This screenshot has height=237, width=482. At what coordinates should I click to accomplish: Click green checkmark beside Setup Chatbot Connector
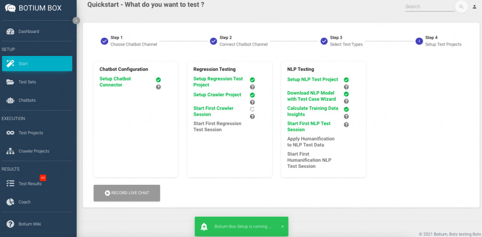point(158,80)
